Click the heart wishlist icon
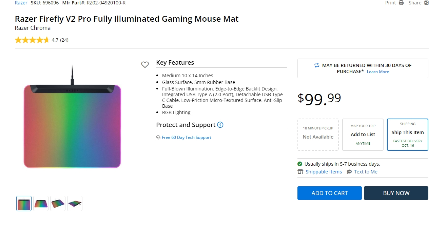 [x=145, y=65]
